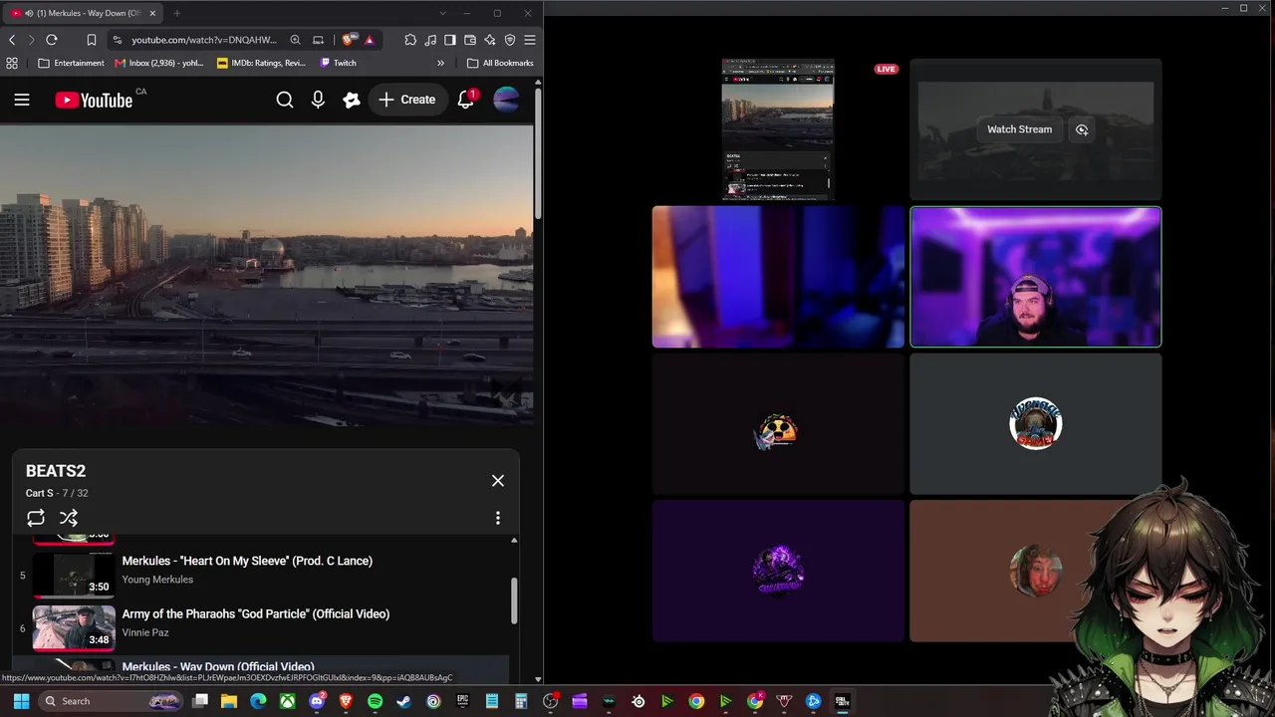This screenshot has width=1275, height=717.
Task: Open YouTube notifications bell
Action: (x=466, y=100)
